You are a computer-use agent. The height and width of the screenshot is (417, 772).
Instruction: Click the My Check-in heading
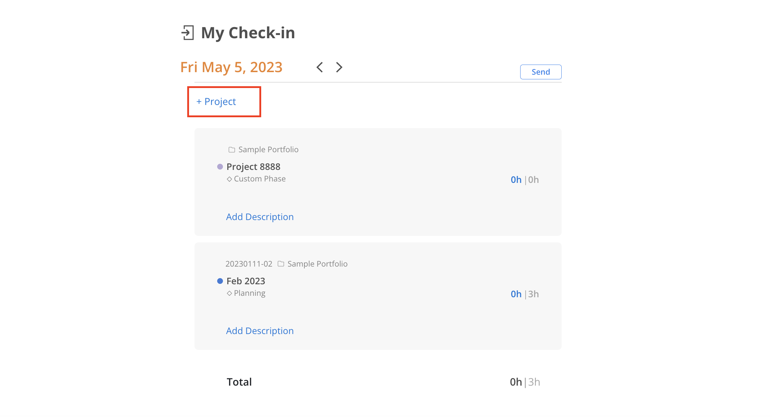tap(248, 33)
